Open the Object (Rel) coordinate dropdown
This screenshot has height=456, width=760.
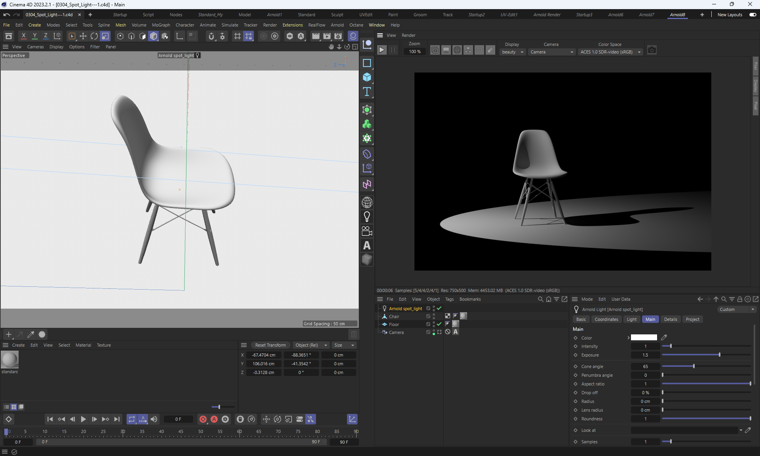(x=311, y=345)
